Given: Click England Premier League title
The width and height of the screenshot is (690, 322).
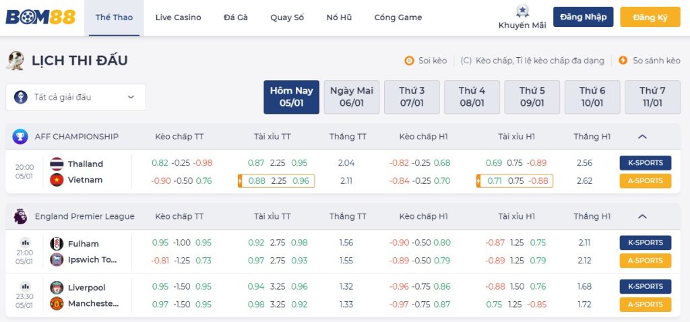Looking at the screenshot, I should (x=84, y=216).
